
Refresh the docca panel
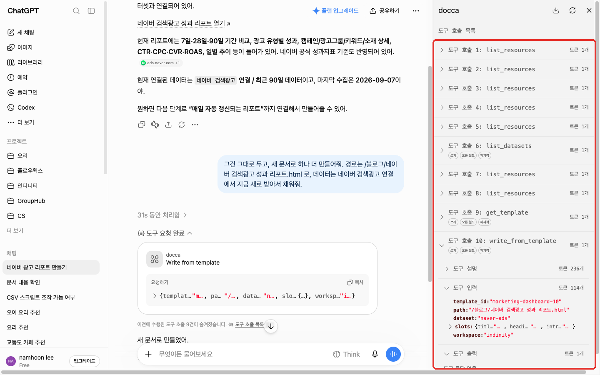pyautogui.click(x=572, y=10)
